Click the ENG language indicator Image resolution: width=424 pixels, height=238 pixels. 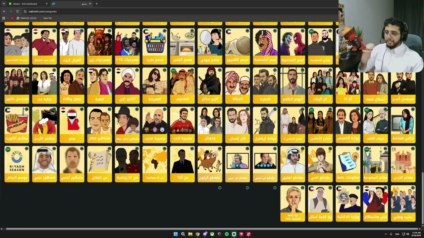pyautogui.click(x=397, y=234)
